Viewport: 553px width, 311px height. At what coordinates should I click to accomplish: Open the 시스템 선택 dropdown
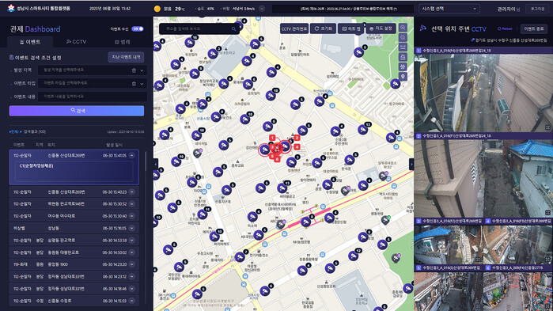pyautogui.click(x=449, y=9)
